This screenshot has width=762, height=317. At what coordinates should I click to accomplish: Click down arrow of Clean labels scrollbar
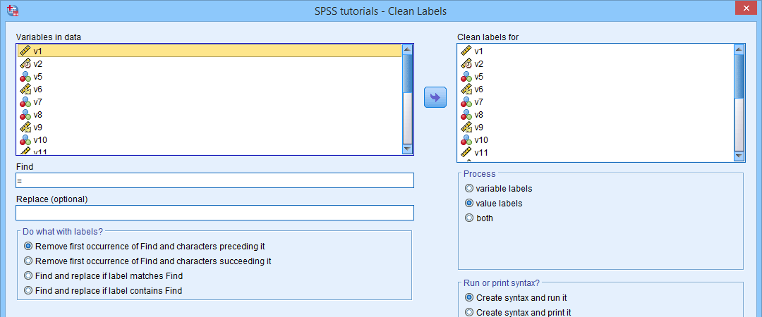739,156
